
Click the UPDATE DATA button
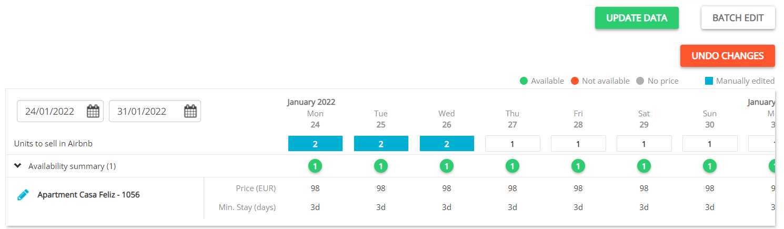(637, 18)
